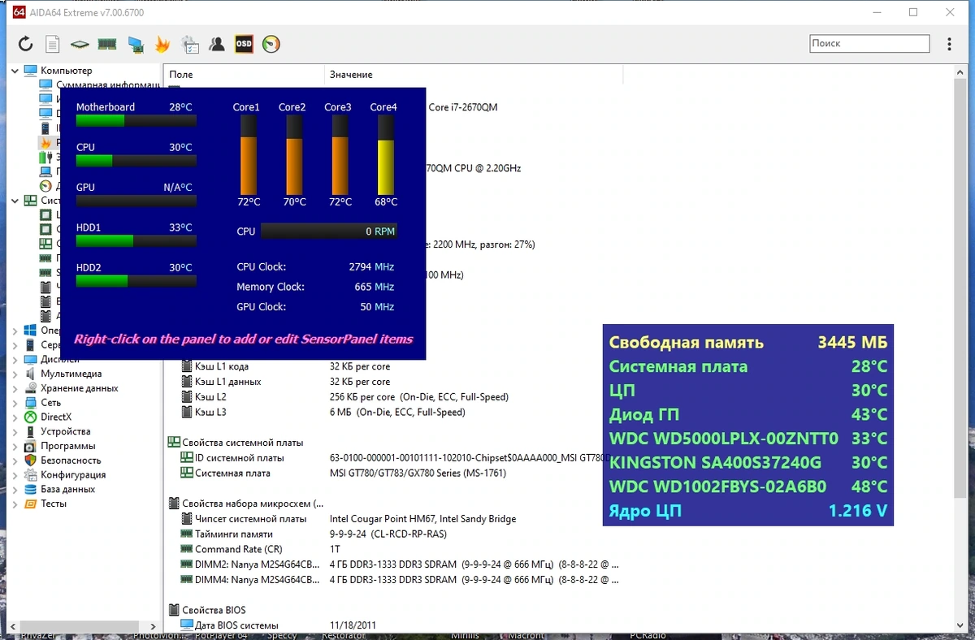Expand the Сеть tree node
Image resolution: width=975 pixels, height=640 pixels.
pos(15,403)
